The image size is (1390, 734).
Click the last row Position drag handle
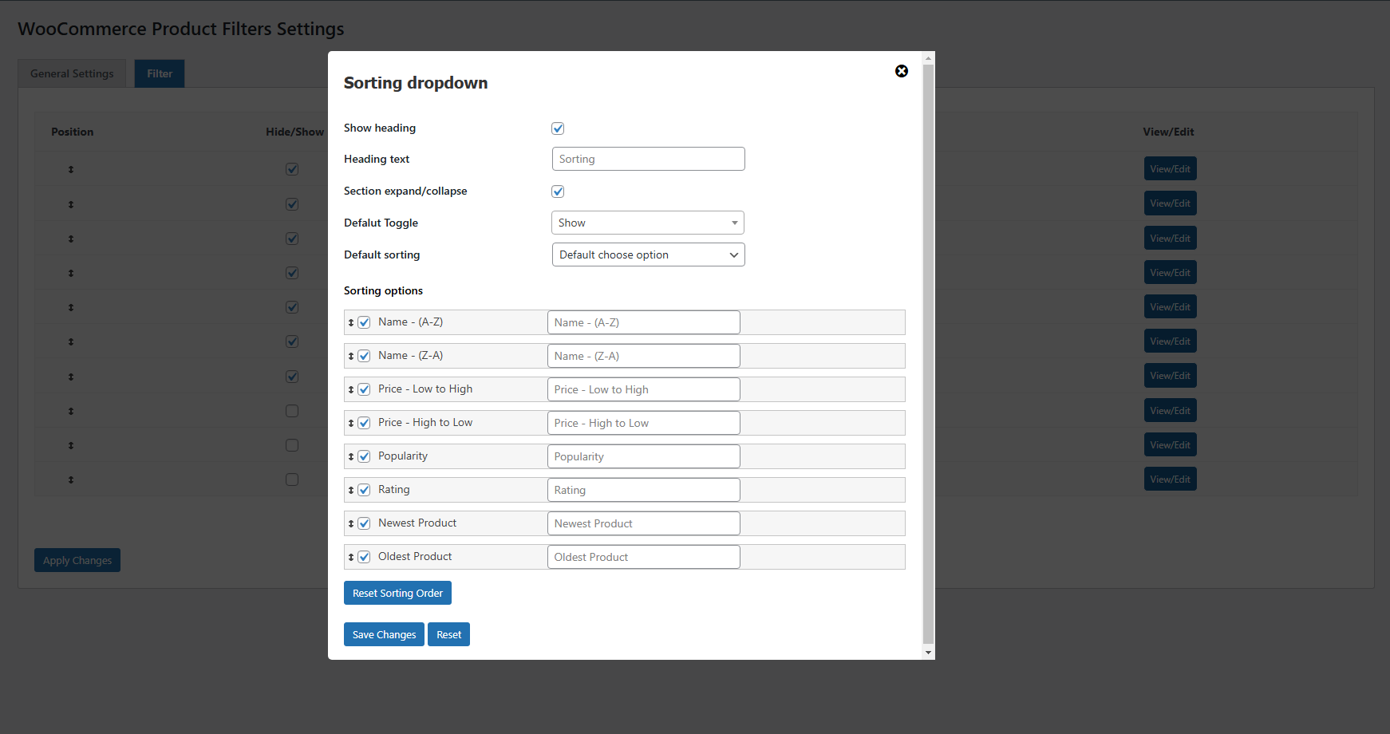71,479
